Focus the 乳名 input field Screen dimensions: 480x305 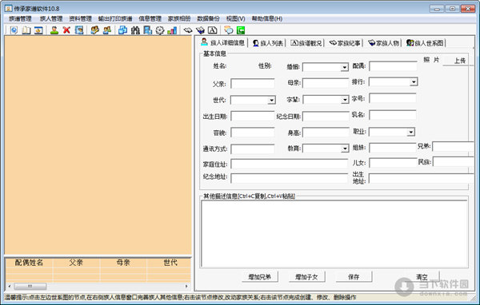tap(393, 115)
